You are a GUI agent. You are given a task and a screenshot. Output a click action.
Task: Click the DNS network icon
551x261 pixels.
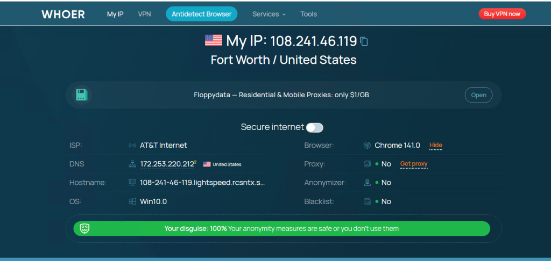132,164
